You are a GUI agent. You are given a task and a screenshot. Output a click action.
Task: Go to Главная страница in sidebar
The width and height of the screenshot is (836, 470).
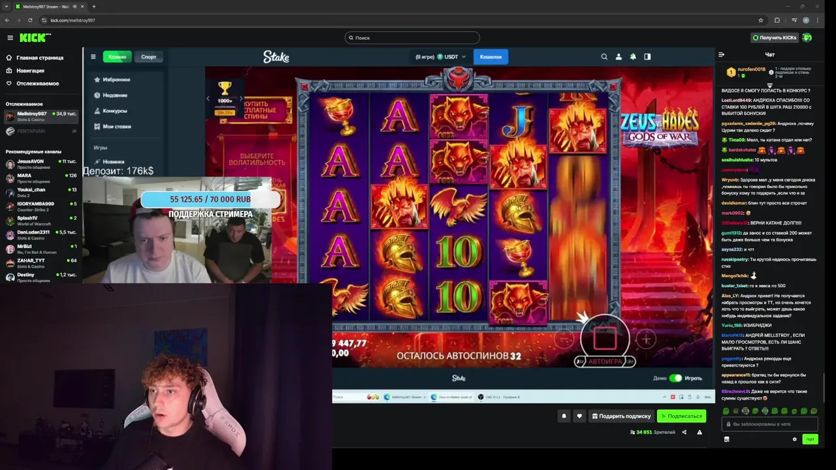(39, 57)
